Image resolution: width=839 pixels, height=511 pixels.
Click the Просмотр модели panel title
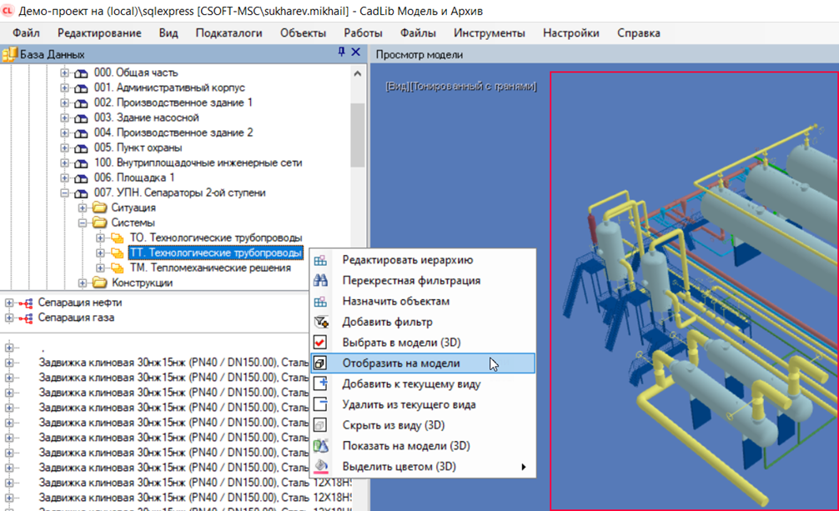tap(419, 55)
